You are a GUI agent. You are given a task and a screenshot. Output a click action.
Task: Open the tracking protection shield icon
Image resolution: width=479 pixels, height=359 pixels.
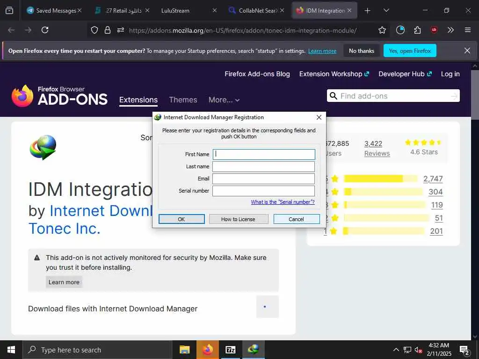coord(94,30)
